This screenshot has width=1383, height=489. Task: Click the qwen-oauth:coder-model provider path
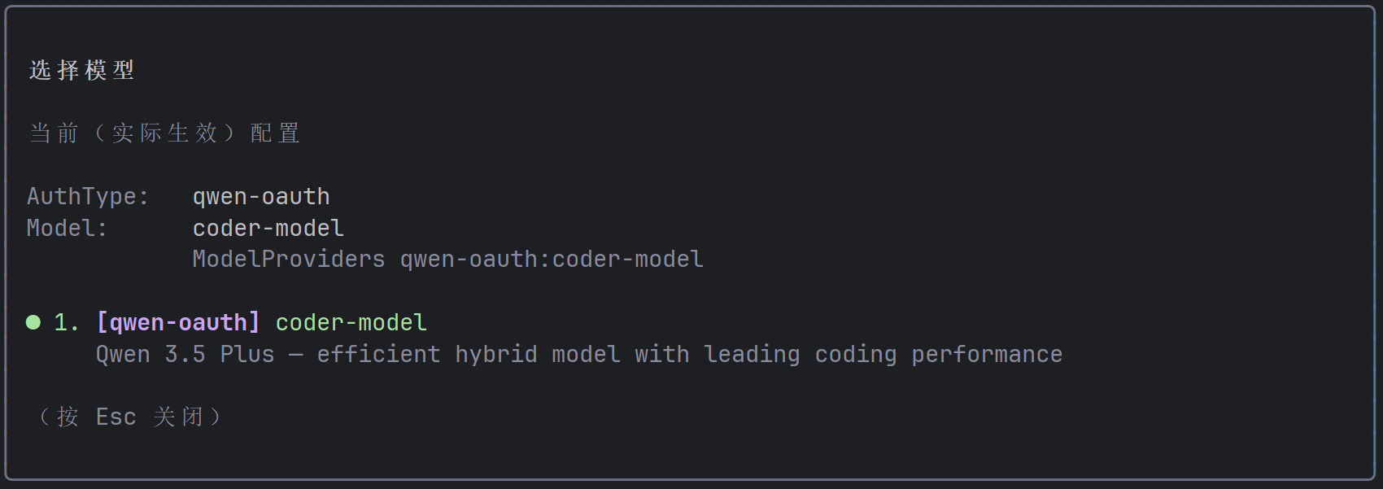pyautogui.click(x=552, y=259)
